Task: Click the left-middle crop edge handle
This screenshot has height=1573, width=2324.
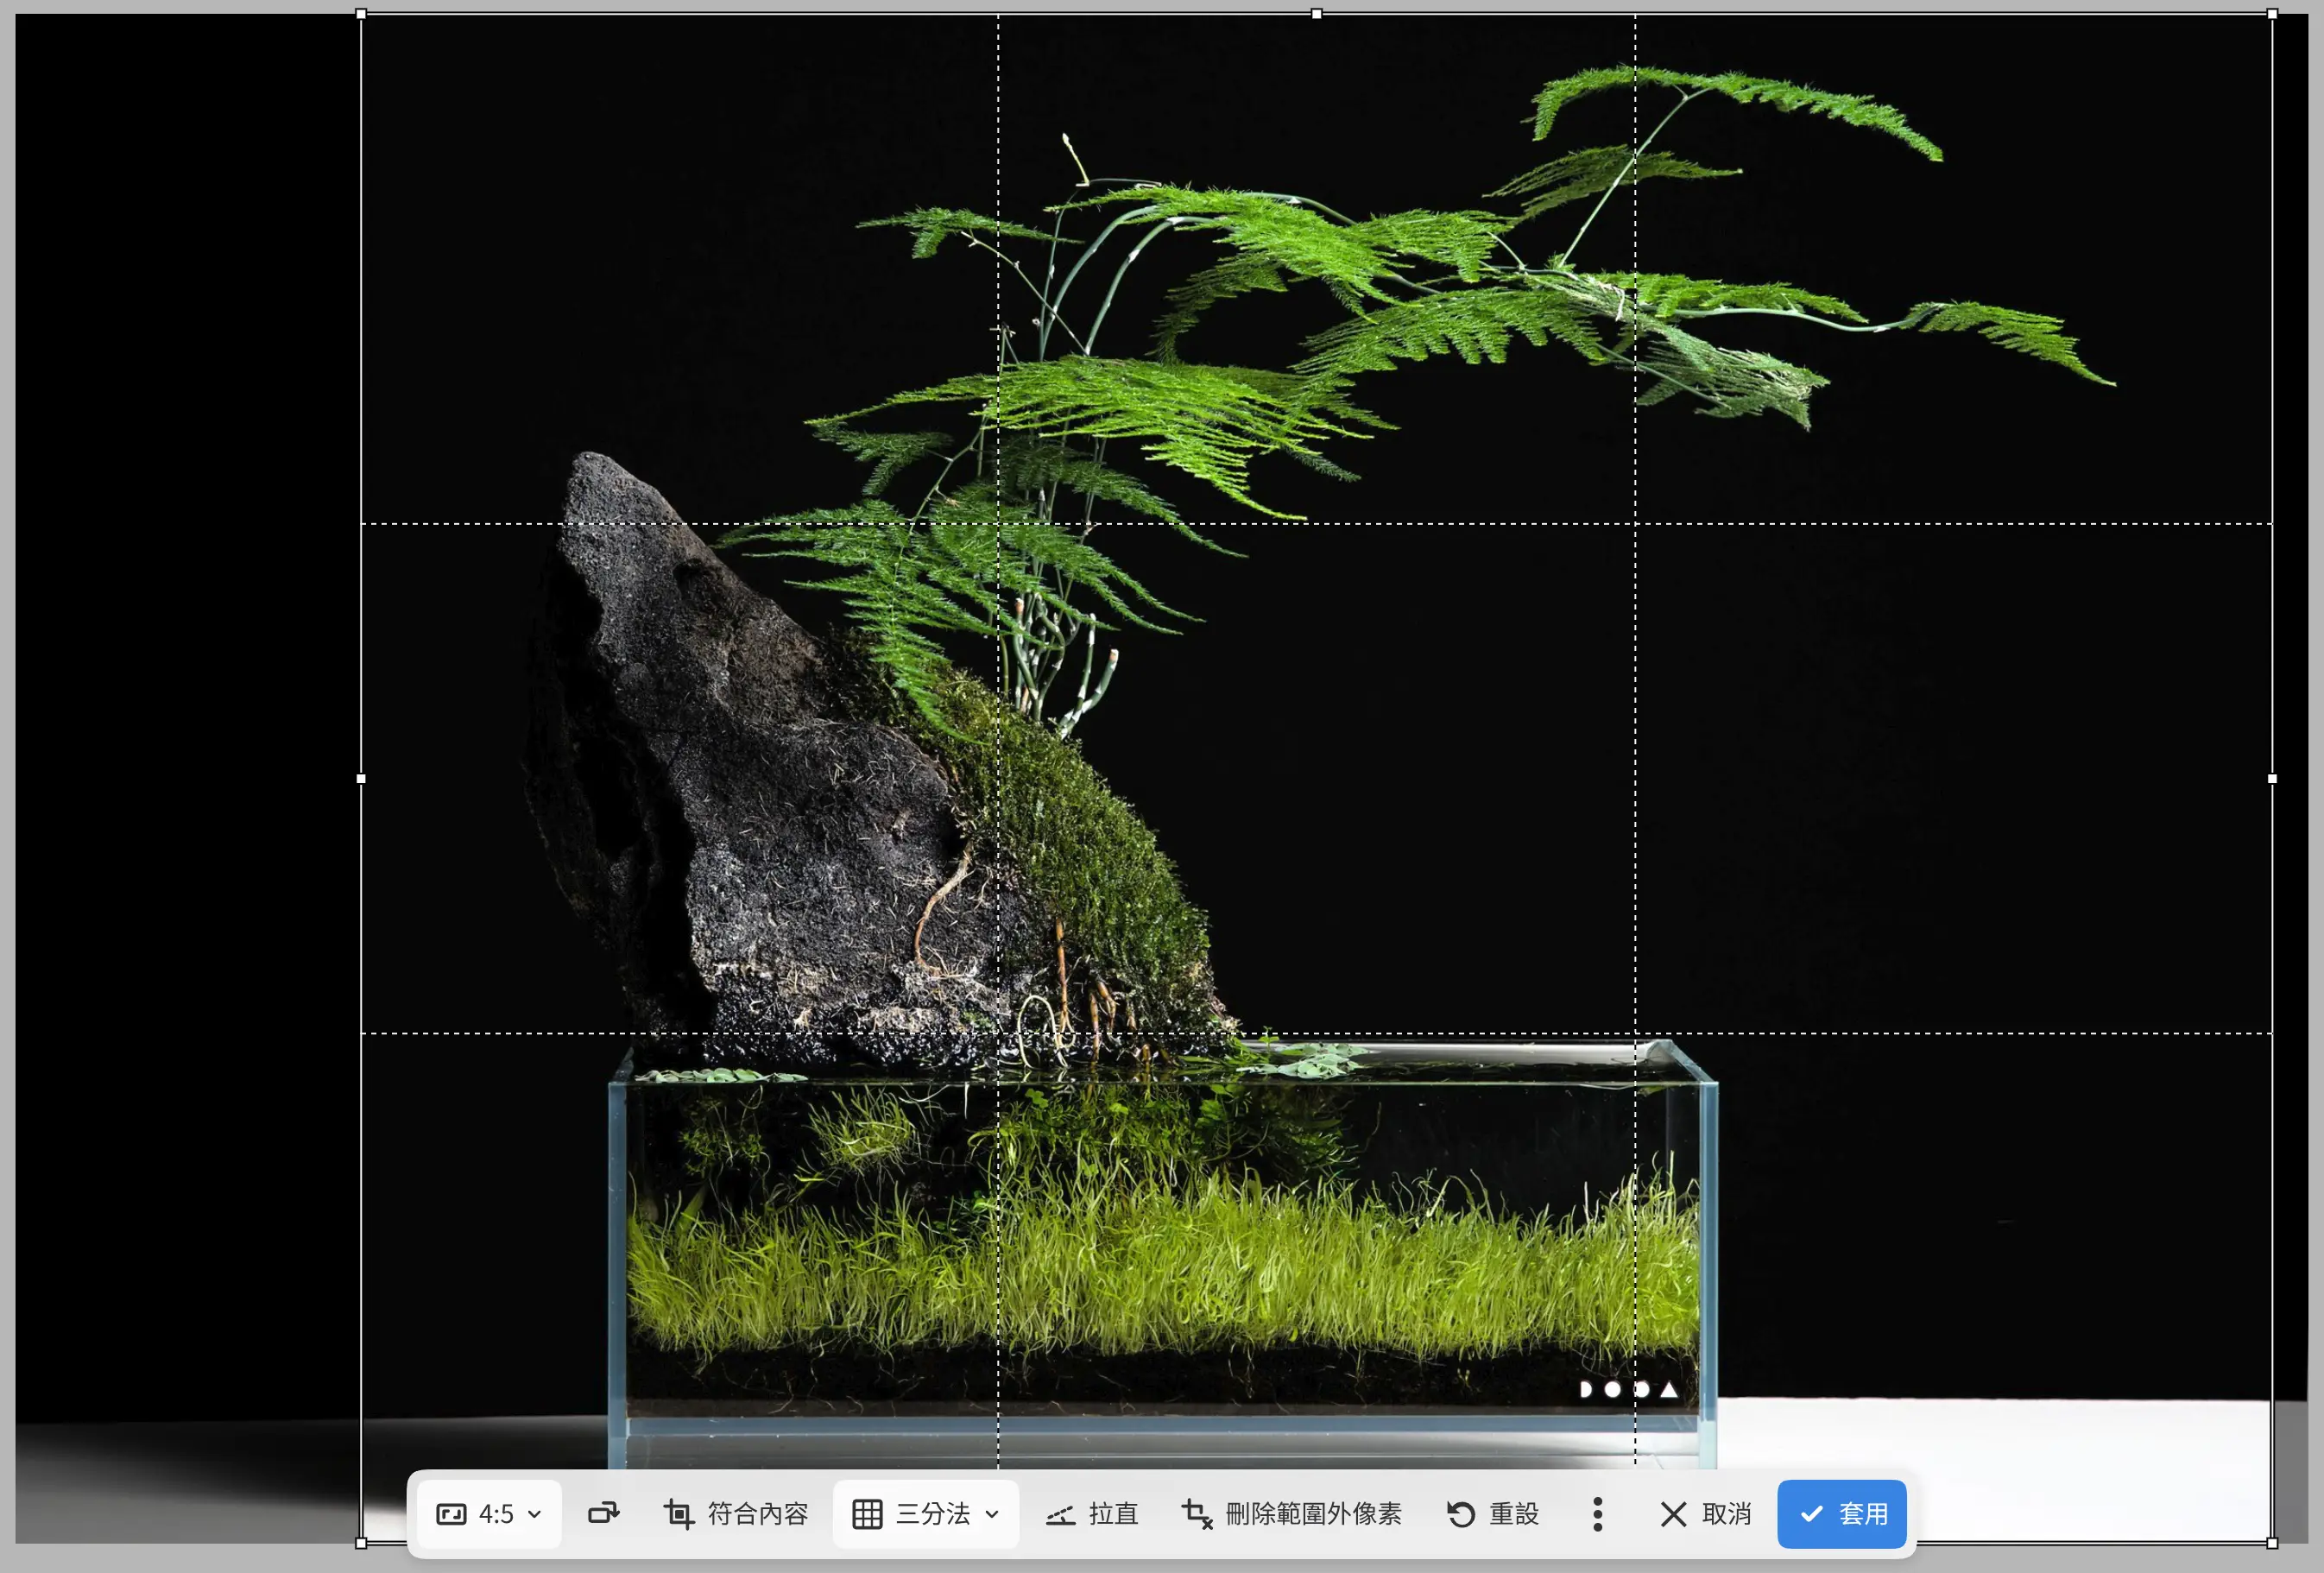Action: [x=361, y=778]
